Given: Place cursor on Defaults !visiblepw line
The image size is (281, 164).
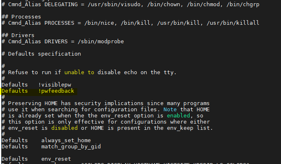Looking at the screenshot, I should (36, 85).
